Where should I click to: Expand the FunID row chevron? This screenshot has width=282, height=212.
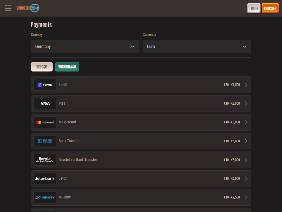[246, 85]
